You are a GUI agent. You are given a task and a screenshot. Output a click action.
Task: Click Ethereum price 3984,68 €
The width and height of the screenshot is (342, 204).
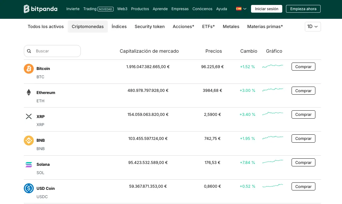[x=212, y=90]
